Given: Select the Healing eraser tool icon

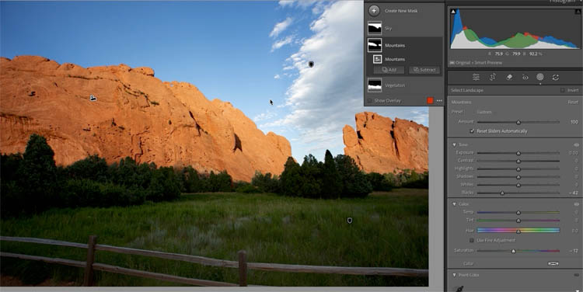Looking at the screenshot, I should click(509, 77).
